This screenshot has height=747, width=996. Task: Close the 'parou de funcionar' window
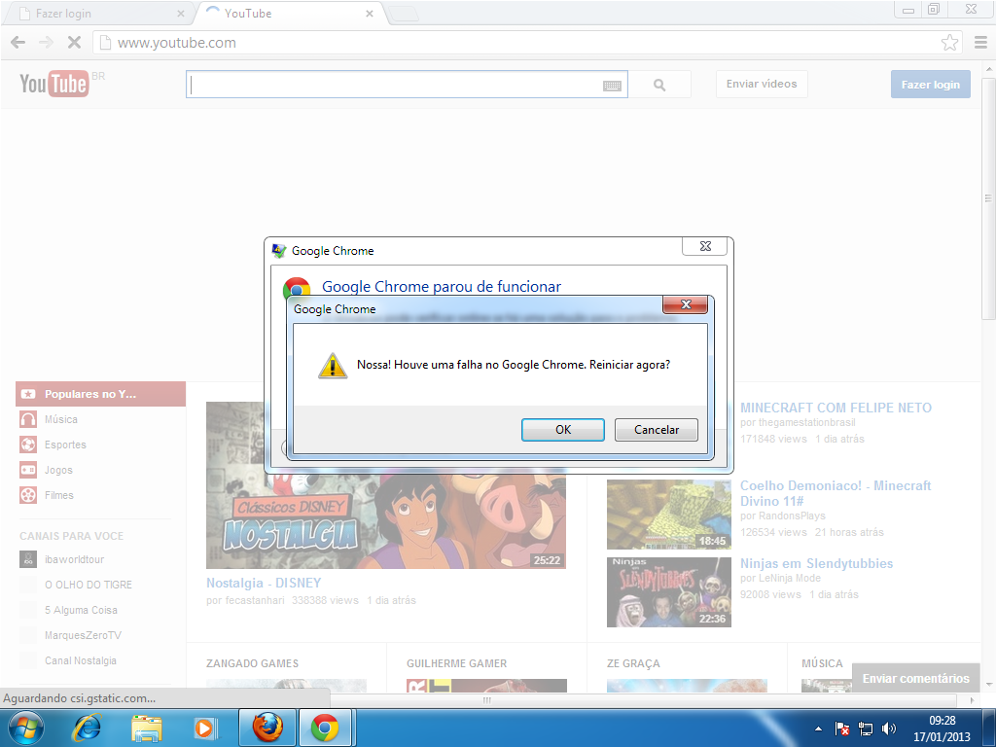tap(705, 246)
